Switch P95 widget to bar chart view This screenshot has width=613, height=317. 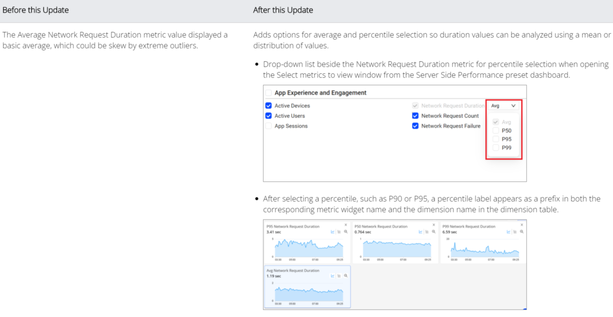point(339,232)
